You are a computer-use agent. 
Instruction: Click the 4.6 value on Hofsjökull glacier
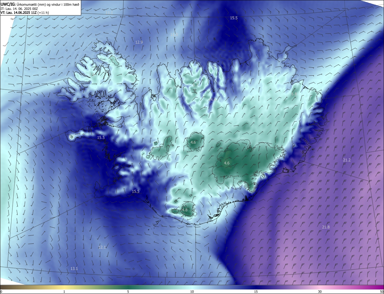click(193, 142)
